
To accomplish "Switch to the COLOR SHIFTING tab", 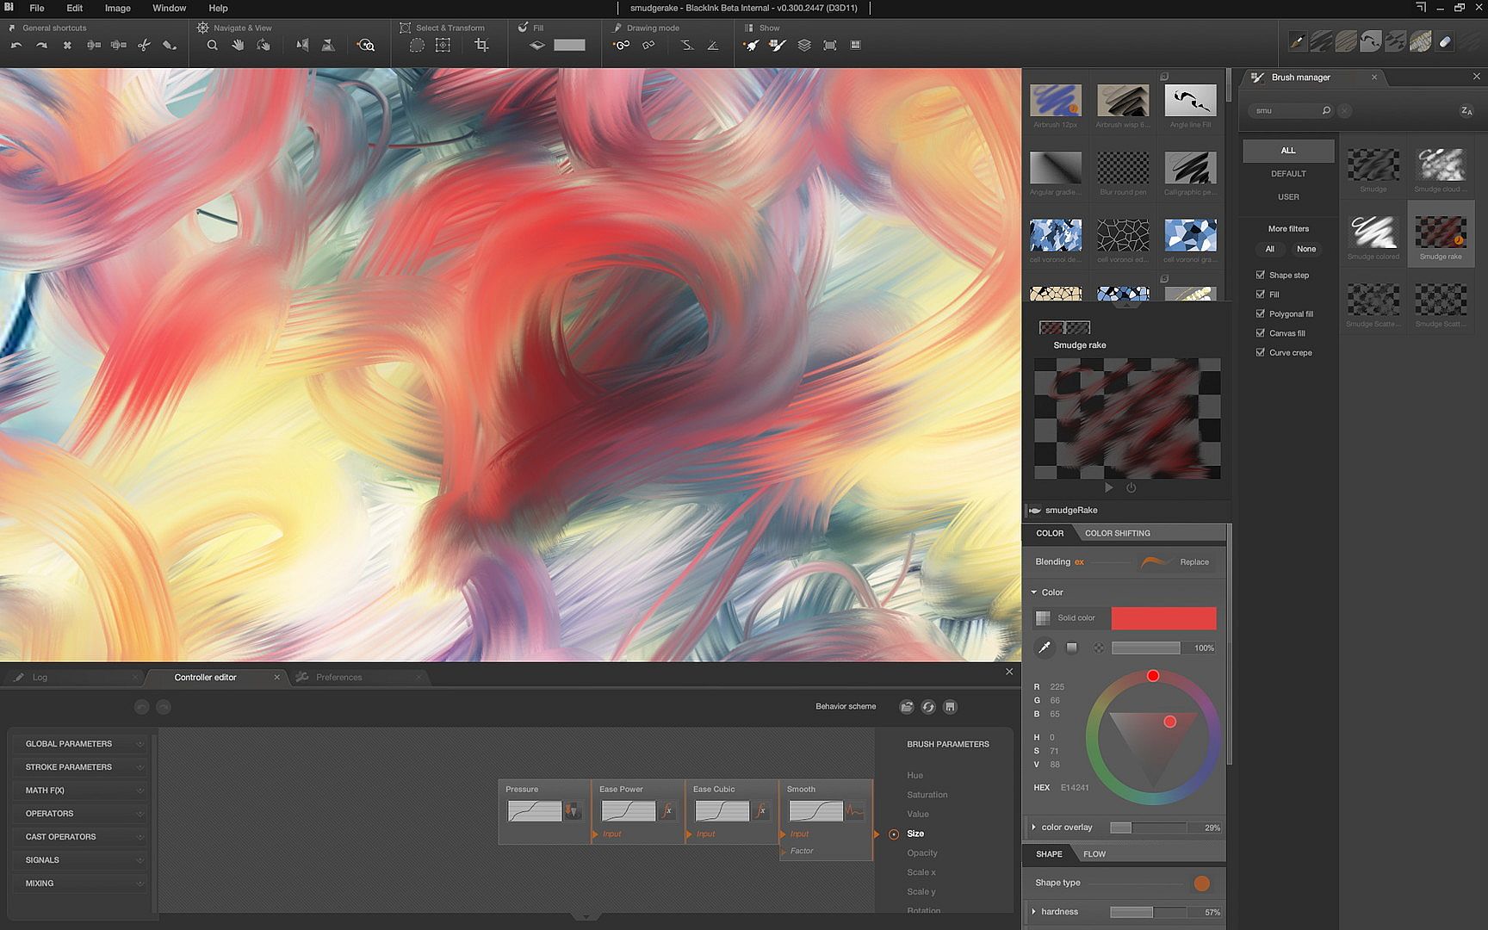I will click(x=1117, y=533).
